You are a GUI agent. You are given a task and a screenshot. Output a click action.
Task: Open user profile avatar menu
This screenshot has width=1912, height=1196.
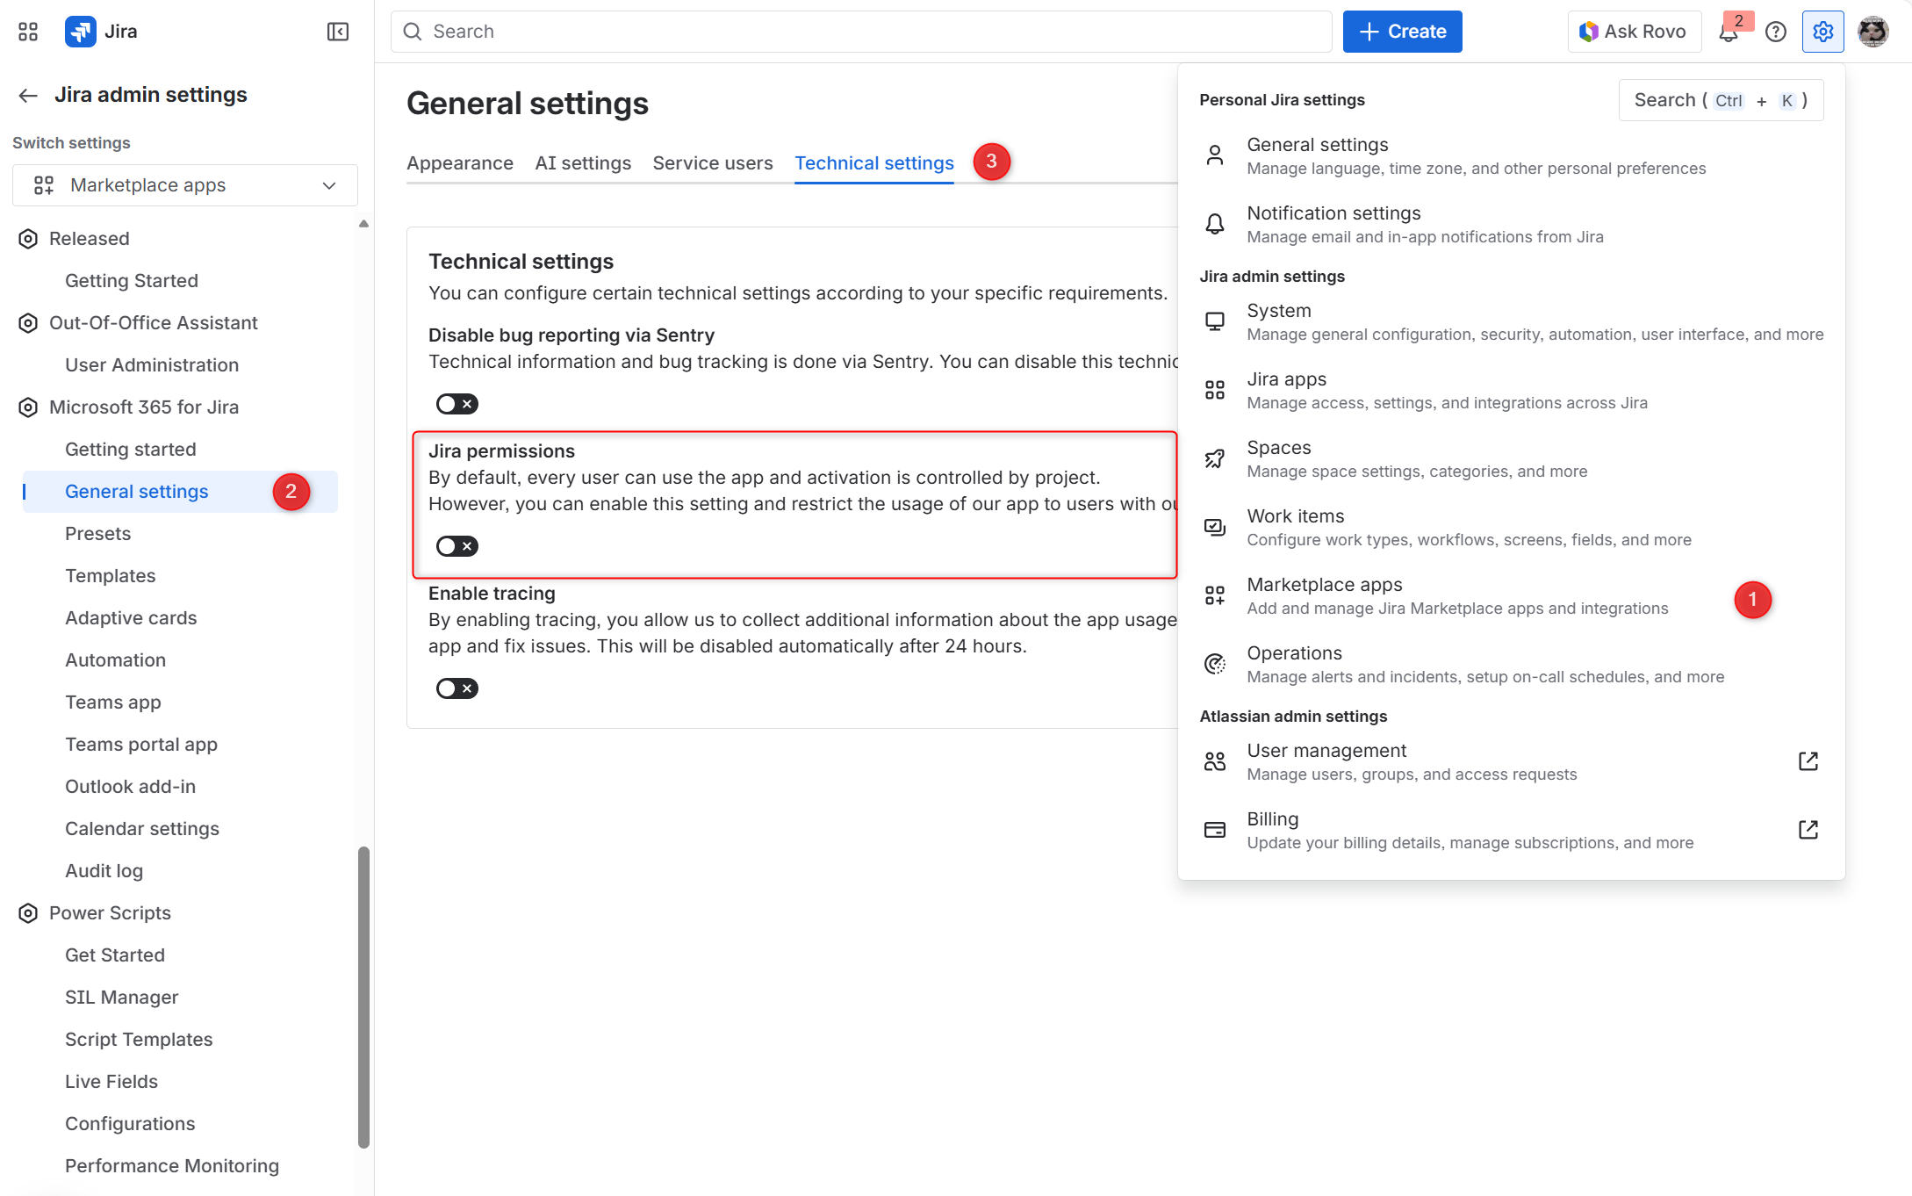(1873, 32)
